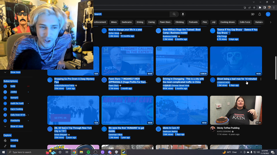Viewport: 277px width, 155px height.
Task: Click the Pawn Stars regret calling expert thumbnail
Action: [x=128, y=61]
